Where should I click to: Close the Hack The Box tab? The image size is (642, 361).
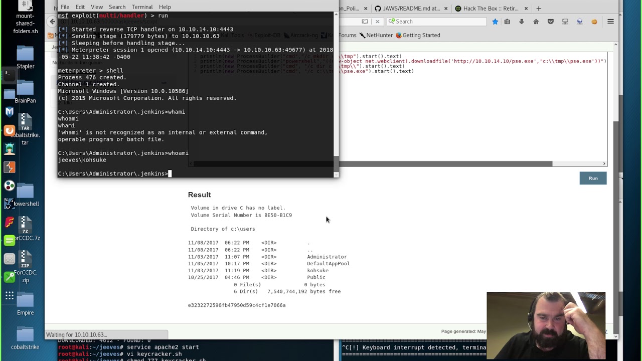coord(526,9)
